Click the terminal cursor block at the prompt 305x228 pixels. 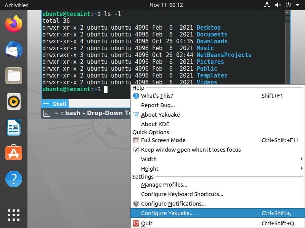coord(106,89)
